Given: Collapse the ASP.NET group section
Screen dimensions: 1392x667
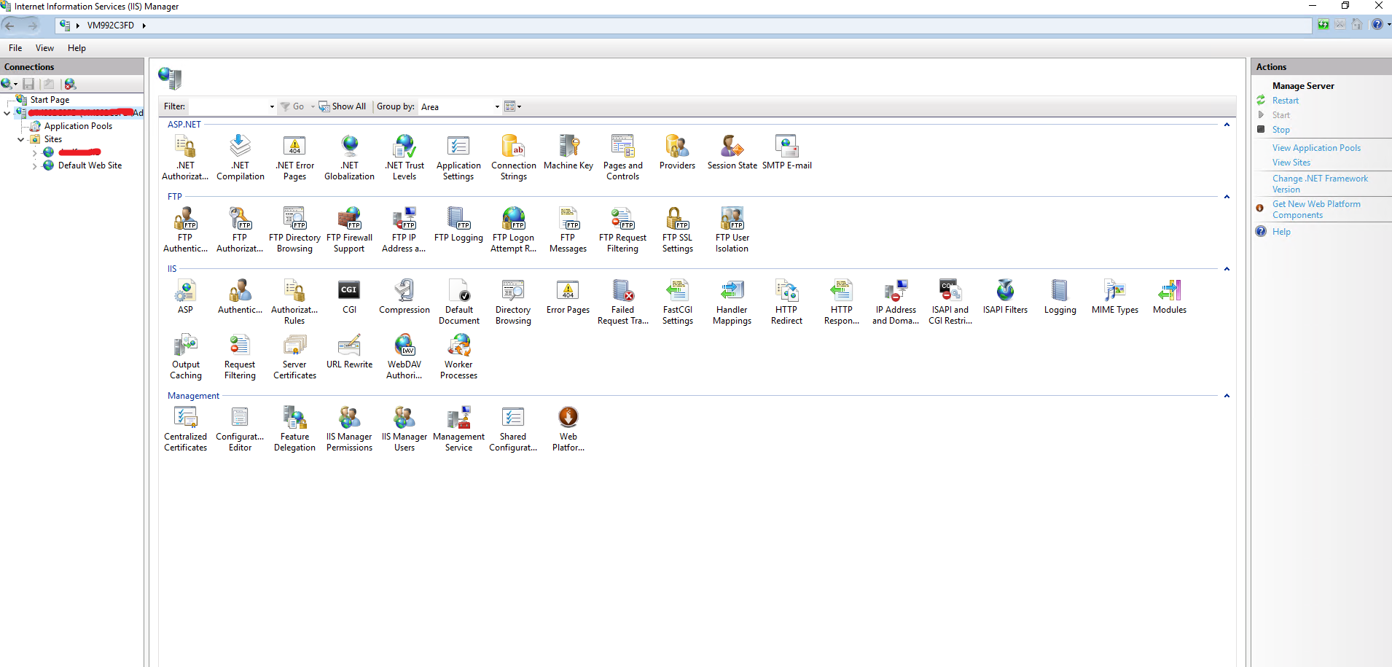Looking at the screenshot, I should (1227, 125).
